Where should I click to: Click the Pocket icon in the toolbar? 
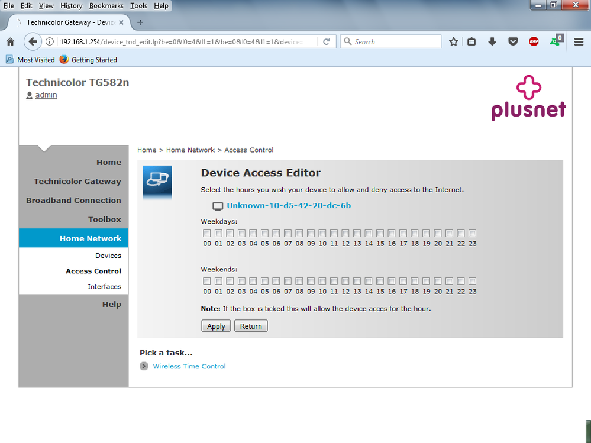[x=513, y=42]
